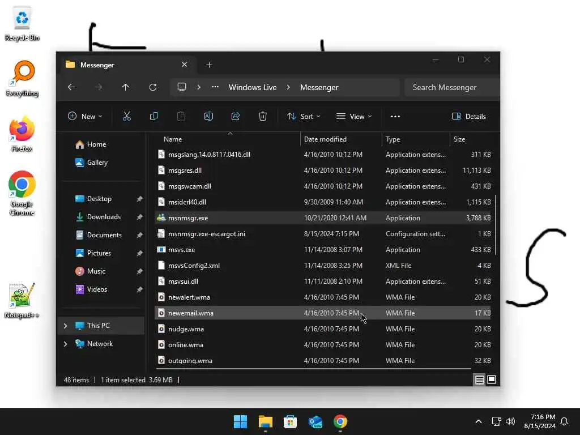Open the Sort dropdown menu

[304, 116]
